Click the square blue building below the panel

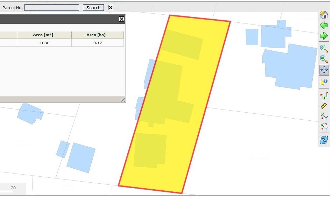(81, 157)
